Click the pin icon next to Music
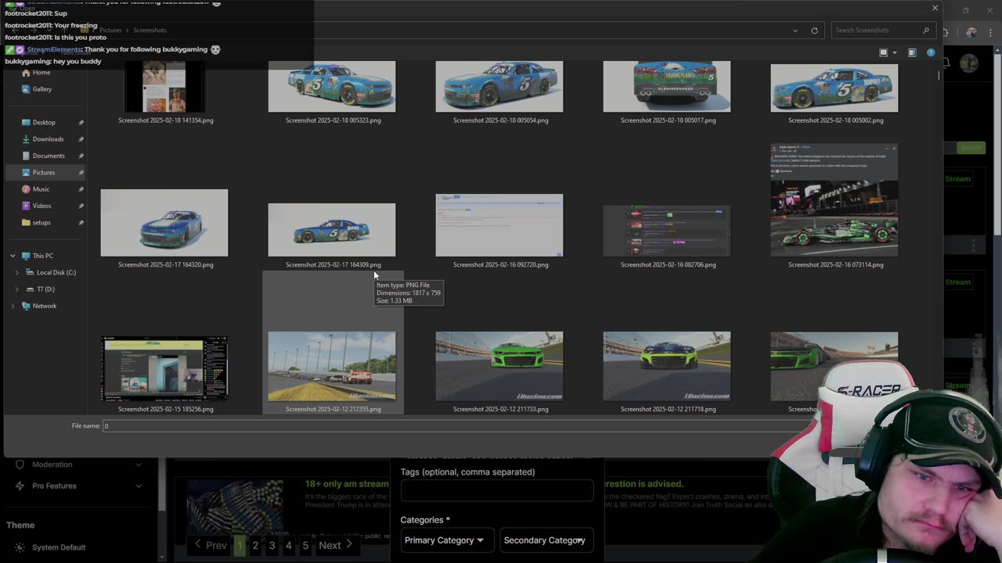The width and height of the screenshot is (1002, 563). pyautogui.click(x=81, y=189)
